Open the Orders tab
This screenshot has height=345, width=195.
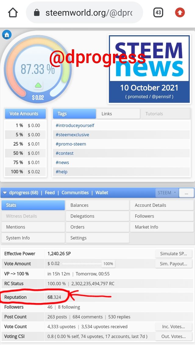(x=97, y=227)
